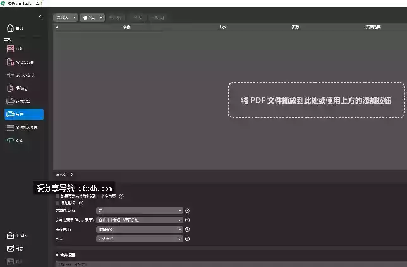Sort by the 名称 column header
The image size is (407, 267).
point(126,27)
